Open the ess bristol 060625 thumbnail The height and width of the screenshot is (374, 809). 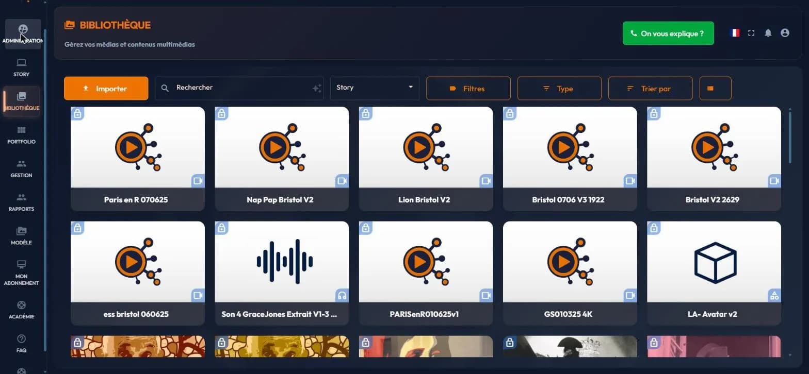[138, 262]
